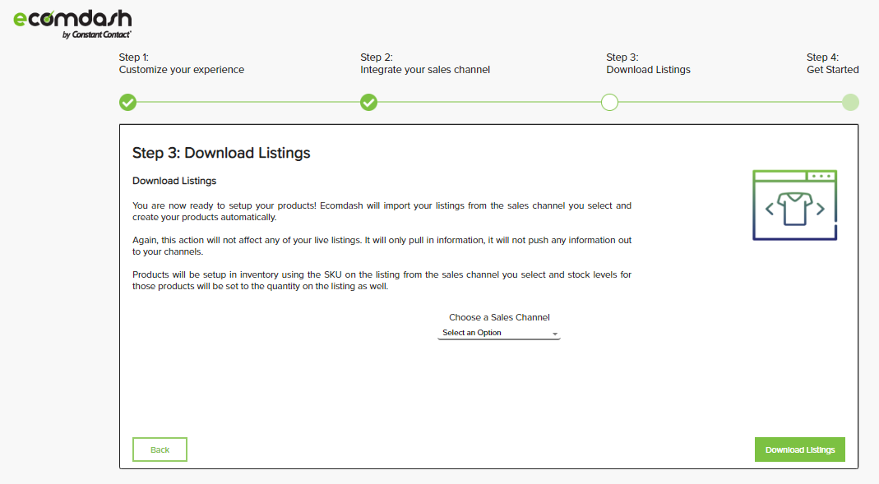Click the left chevron in shirt illustration
The height and width of the screenshot is (484, 879).
[770, 210]
